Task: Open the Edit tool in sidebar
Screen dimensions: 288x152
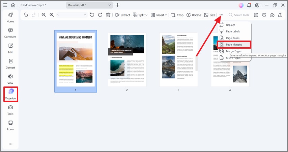Action: point(10,48)
